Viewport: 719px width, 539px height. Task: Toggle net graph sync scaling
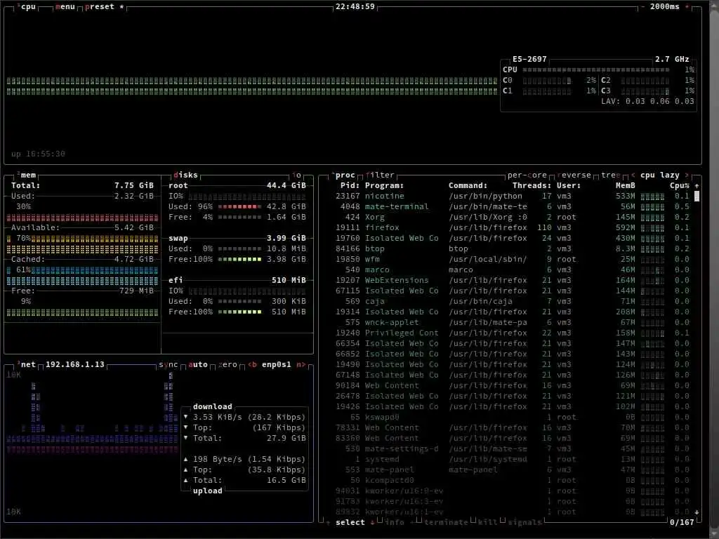[x=168, y=365]
